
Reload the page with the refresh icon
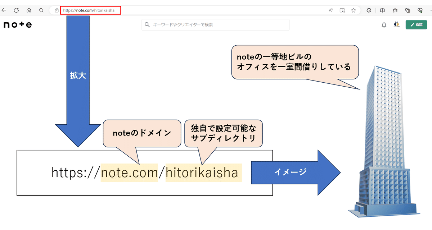click(x=16, y=10)
